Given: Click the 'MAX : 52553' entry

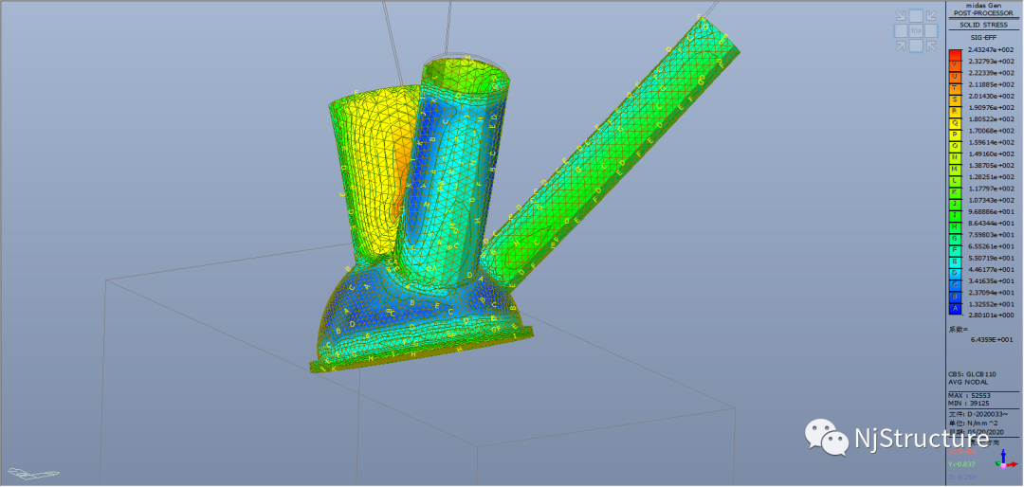Looking at the screenshot, I should tap(968, 396).
